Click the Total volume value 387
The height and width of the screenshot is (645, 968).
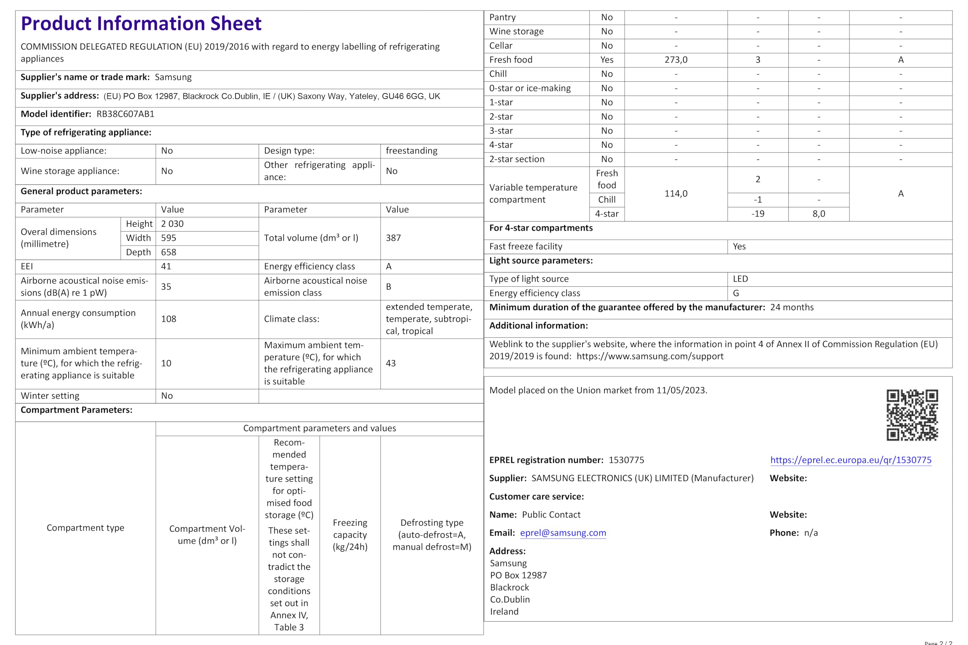click(393, 238)
